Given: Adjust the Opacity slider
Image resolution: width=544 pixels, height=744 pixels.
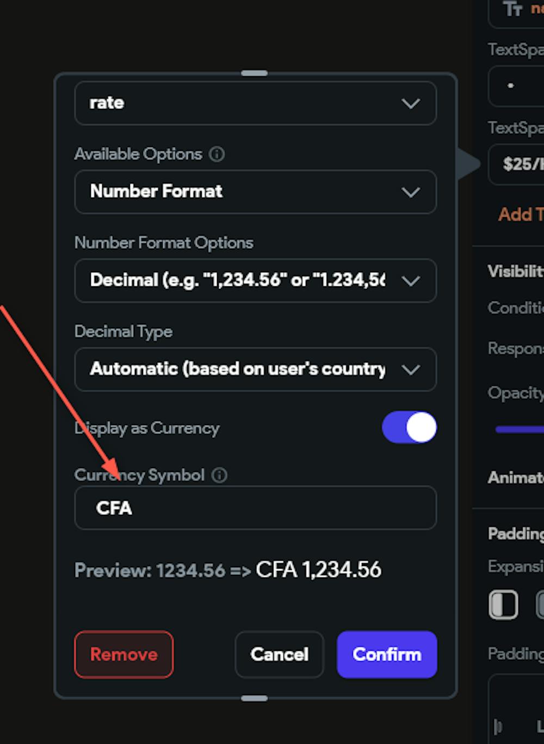Looking at the screenshot, I should click(x=518, y=429).
